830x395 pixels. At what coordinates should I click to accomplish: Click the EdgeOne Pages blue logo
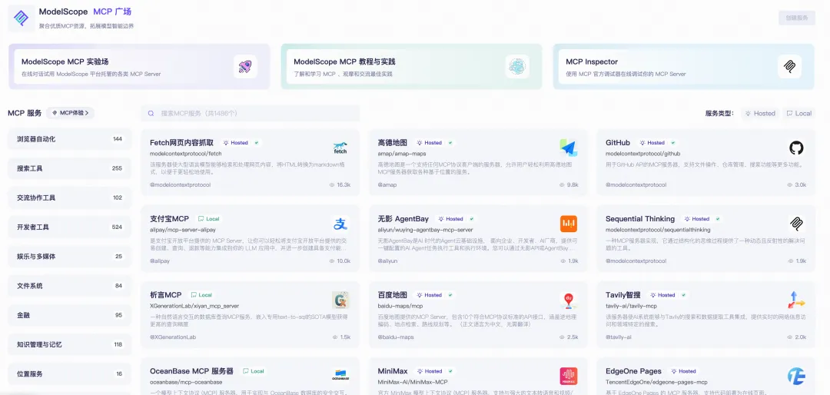[x=796, y=377]
